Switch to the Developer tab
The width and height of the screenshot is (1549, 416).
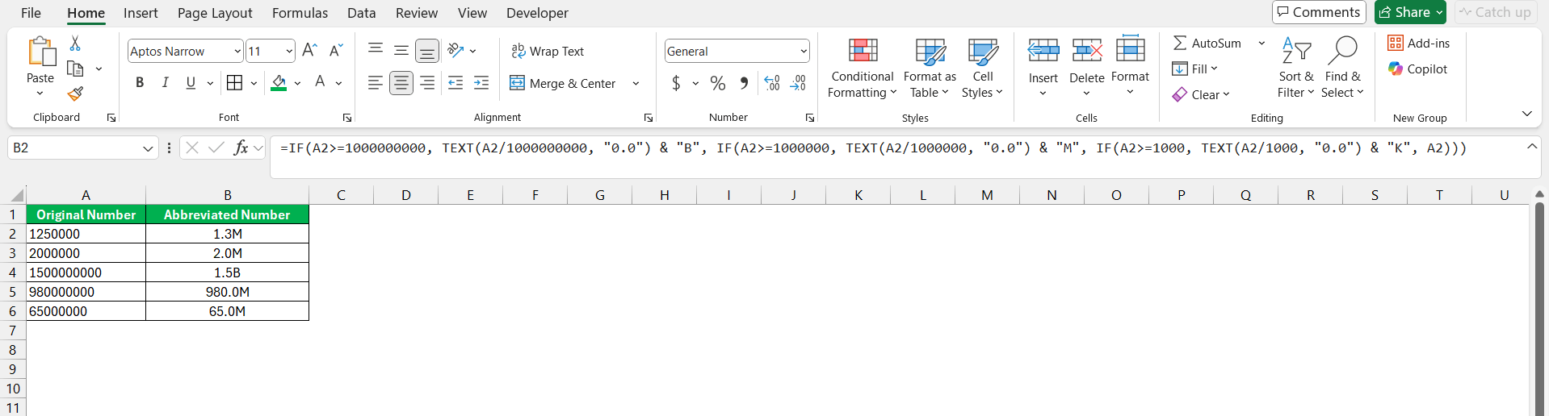click(537, 13)
